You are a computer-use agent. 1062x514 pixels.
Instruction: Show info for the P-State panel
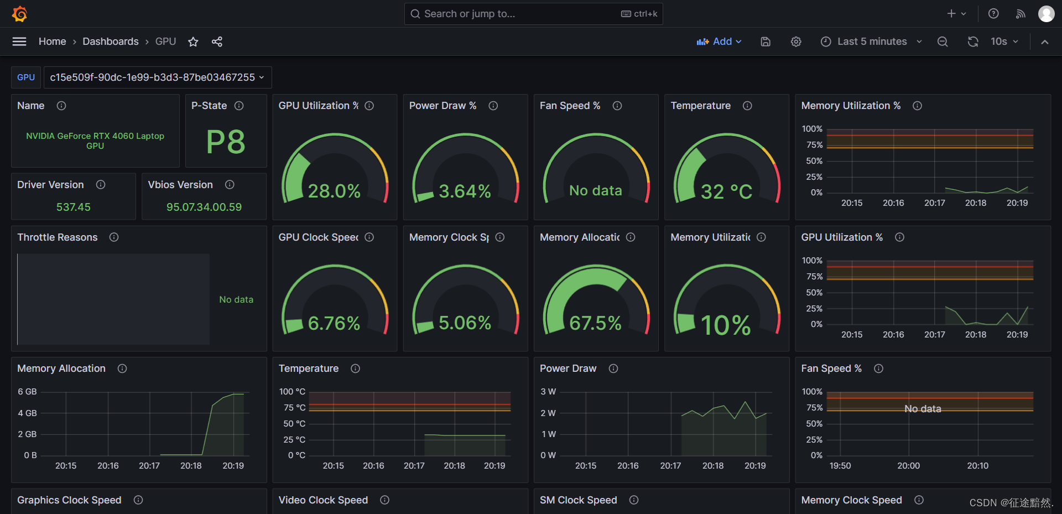click(x=239, y=106)
